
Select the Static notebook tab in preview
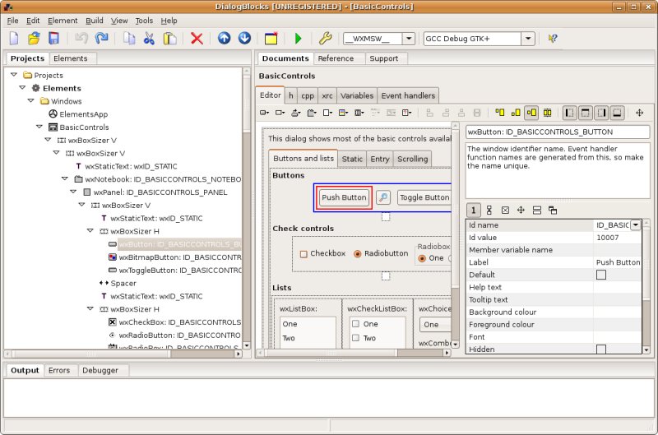click(352, 159)
